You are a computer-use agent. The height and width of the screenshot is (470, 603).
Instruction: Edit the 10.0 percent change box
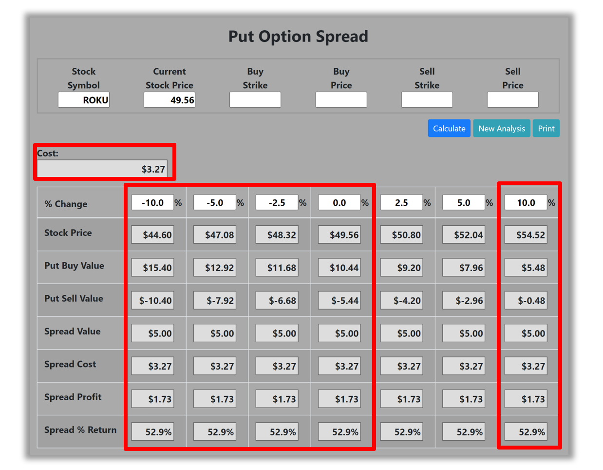pos(526,202)
